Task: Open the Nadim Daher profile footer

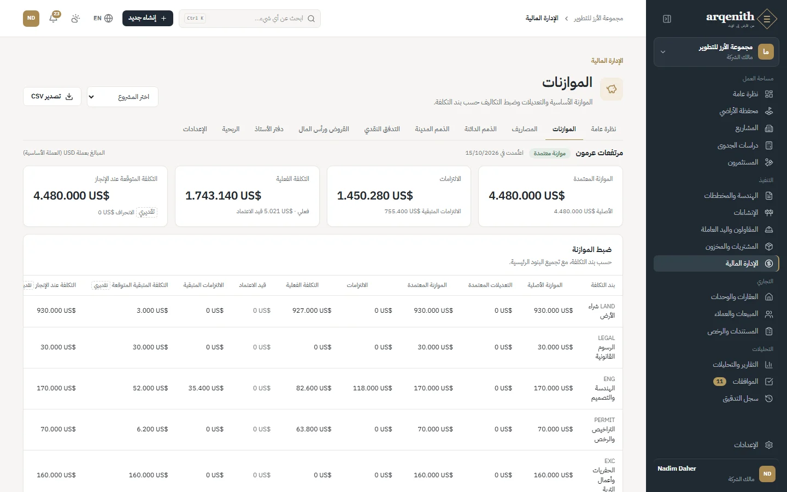Action: pos(716,473)
